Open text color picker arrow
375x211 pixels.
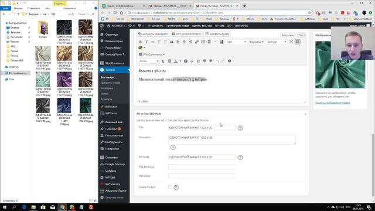180,61
